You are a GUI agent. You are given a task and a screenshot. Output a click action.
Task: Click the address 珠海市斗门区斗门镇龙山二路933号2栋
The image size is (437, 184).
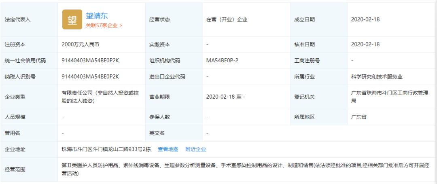point(106,149)
